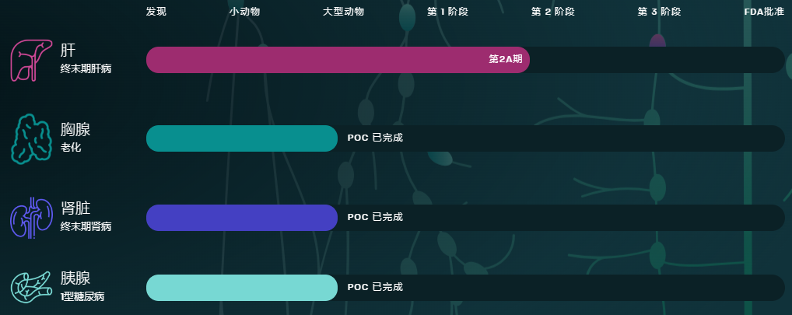Open the 发现 stage column header
The image size is (792, 315).
click(x=156, y=12)
